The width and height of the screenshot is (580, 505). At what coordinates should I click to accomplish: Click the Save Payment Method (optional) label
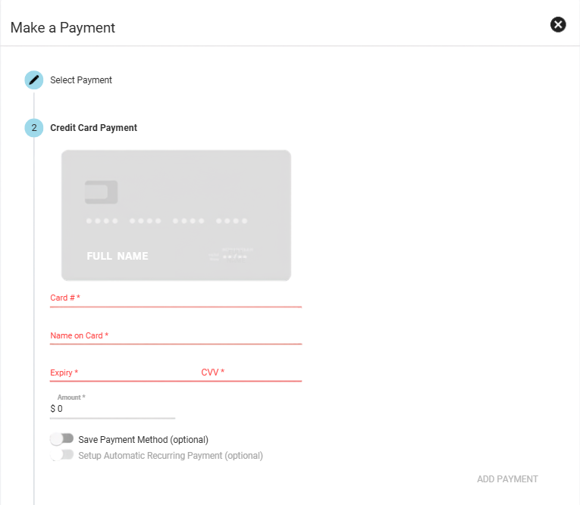pos(143,440)
